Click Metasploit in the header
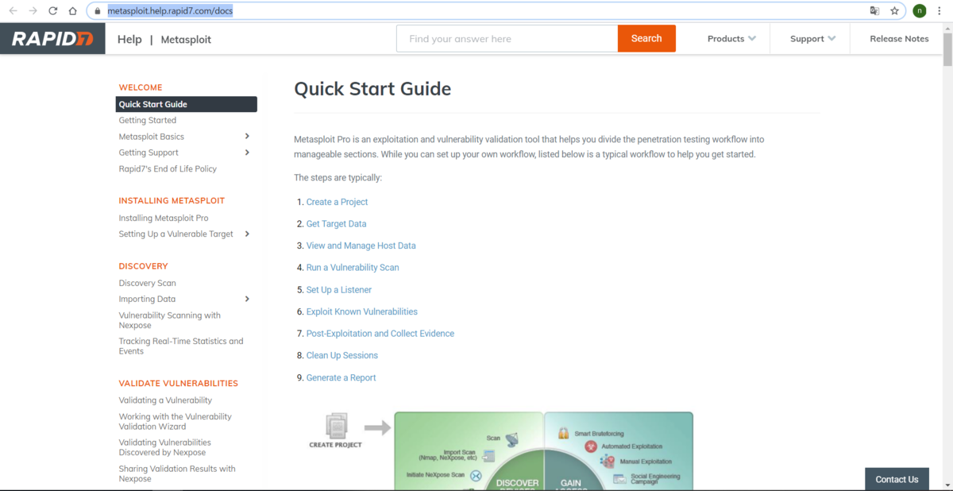Screen dimensions: 953x491 [186, 39]
